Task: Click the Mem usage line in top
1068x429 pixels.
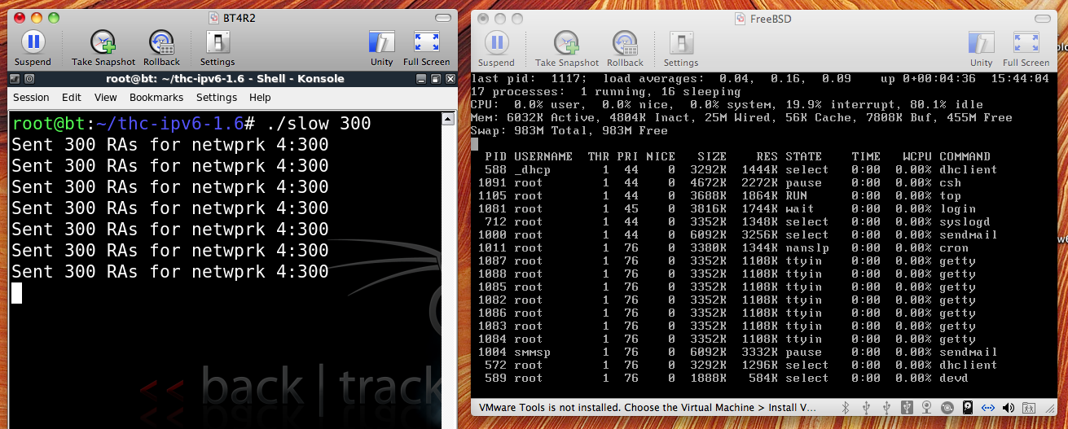Action: click(741, 117)
